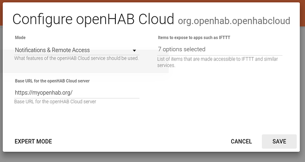Cancel the openHAB Cloud configuration
This screenshot has height=162, width=305.
[x=241, y=141]
